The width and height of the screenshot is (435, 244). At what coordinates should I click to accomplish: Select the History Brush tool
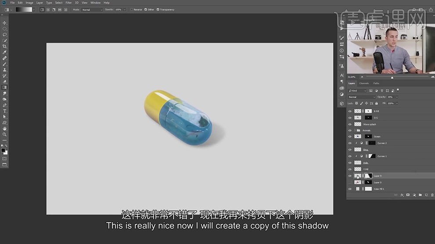[4, 76]
